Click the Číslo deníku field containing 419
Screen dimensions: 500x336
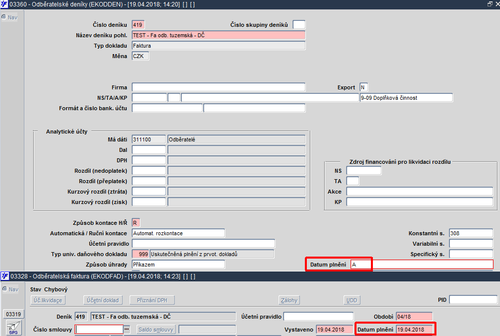[138, 25]
